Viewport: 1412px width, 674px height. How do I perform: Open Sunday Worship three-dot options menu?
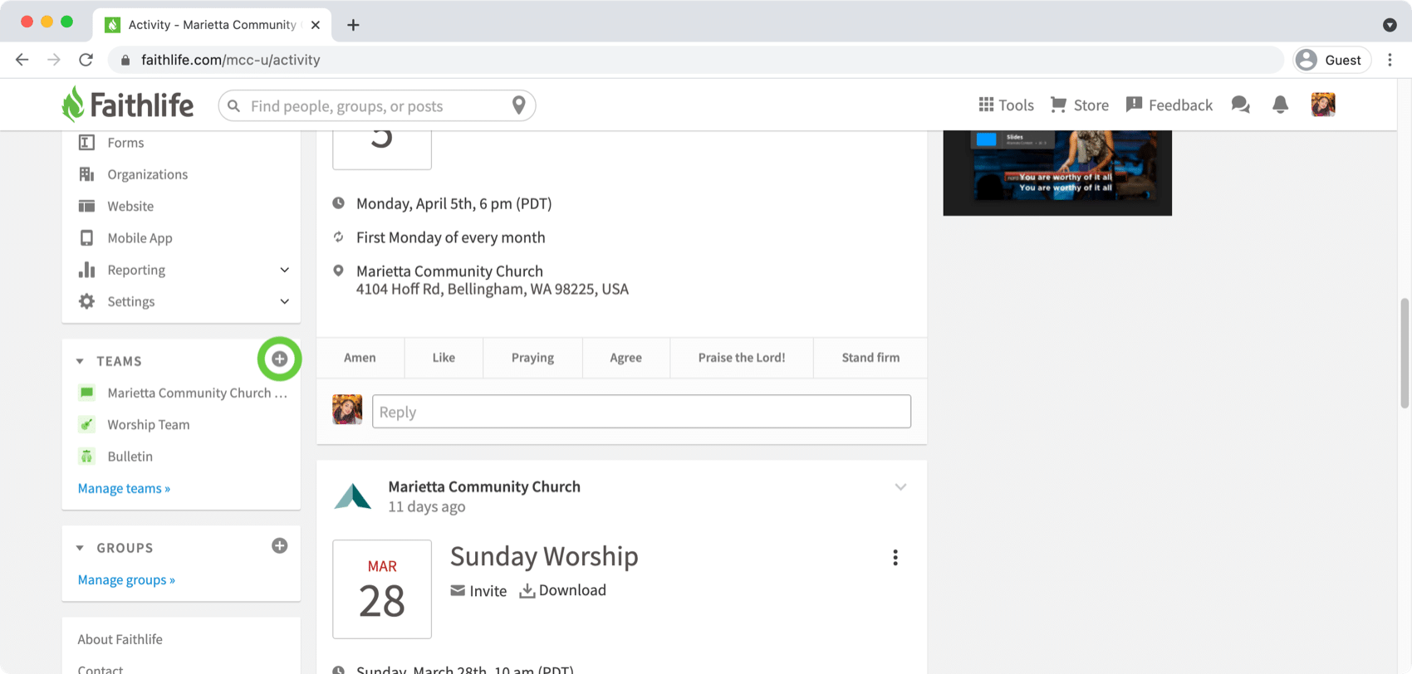(x=895, y=558)
